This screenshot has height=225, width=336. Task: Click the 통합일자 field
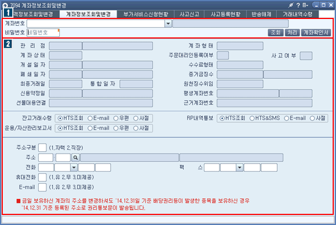pyautogui.click(x=136, y=84)
